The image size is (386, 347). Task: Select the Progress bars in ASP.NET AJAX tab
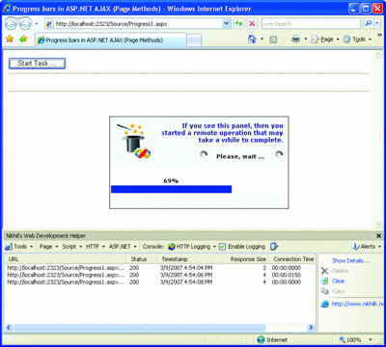111,40
